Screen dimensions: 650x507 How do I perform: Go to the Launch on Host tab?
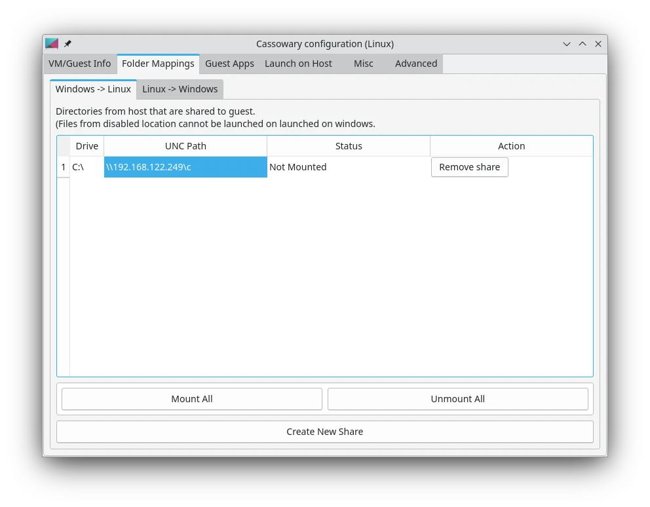pyautogui.click(x=298, y=64)
